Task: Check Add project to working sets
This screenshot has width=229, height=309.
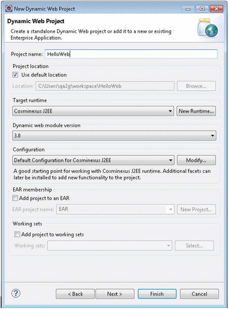Action: 17,234
